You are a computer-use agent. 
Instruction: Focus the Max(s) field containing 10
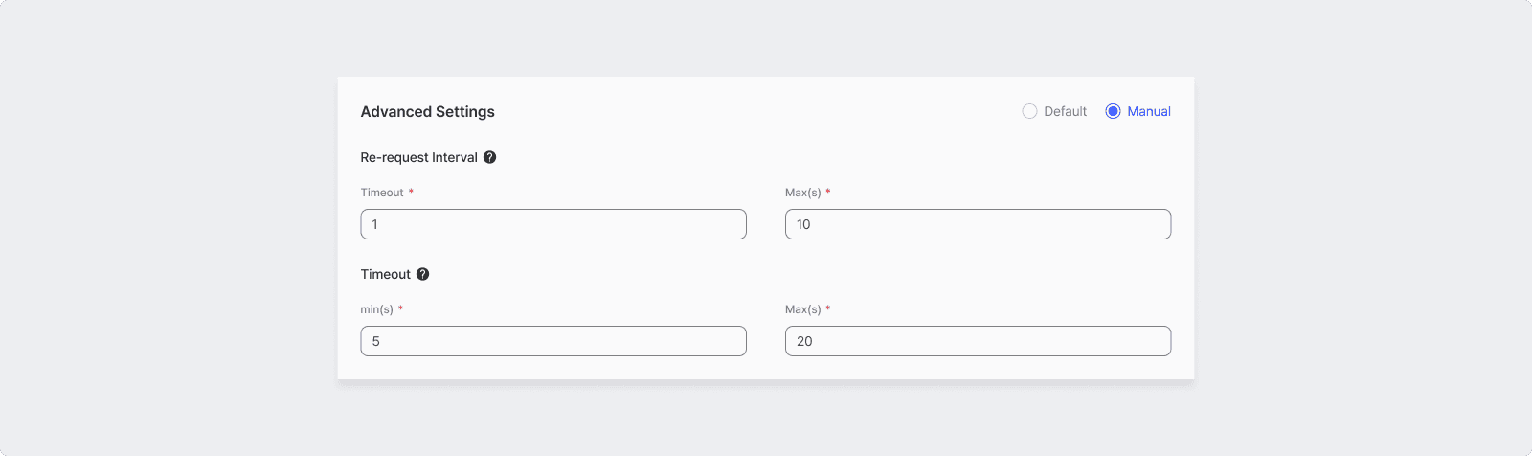[x=978, y=224]
